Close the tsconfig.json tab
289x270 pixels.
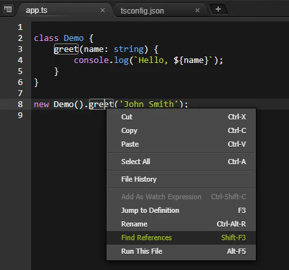pyautogui.click(x=197, y=10)
